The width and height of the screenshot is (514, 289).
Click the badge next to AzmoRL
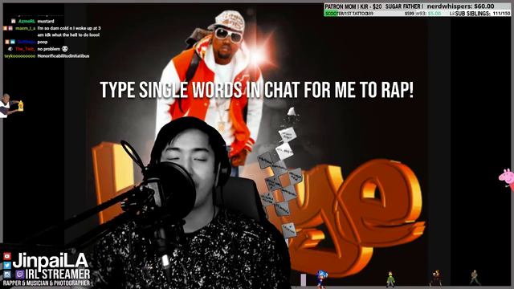[14, 22]
